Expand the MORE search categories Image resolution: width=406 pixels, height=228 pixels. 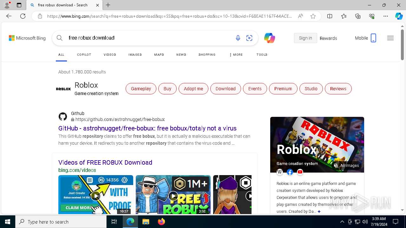click(x=236, y=55)
